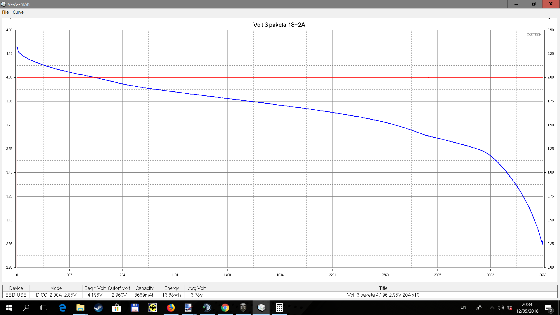Click the World of Tanks taskbar icon
Image resolution: width=560 pixels, height=315 pixels.
click(x=243, y=308)
